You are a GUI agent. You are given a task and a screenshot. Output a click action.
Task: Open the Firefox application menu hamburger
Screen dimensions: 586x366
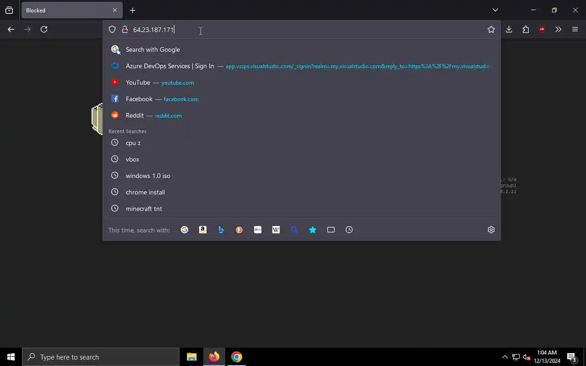click(x=575, y=29)
